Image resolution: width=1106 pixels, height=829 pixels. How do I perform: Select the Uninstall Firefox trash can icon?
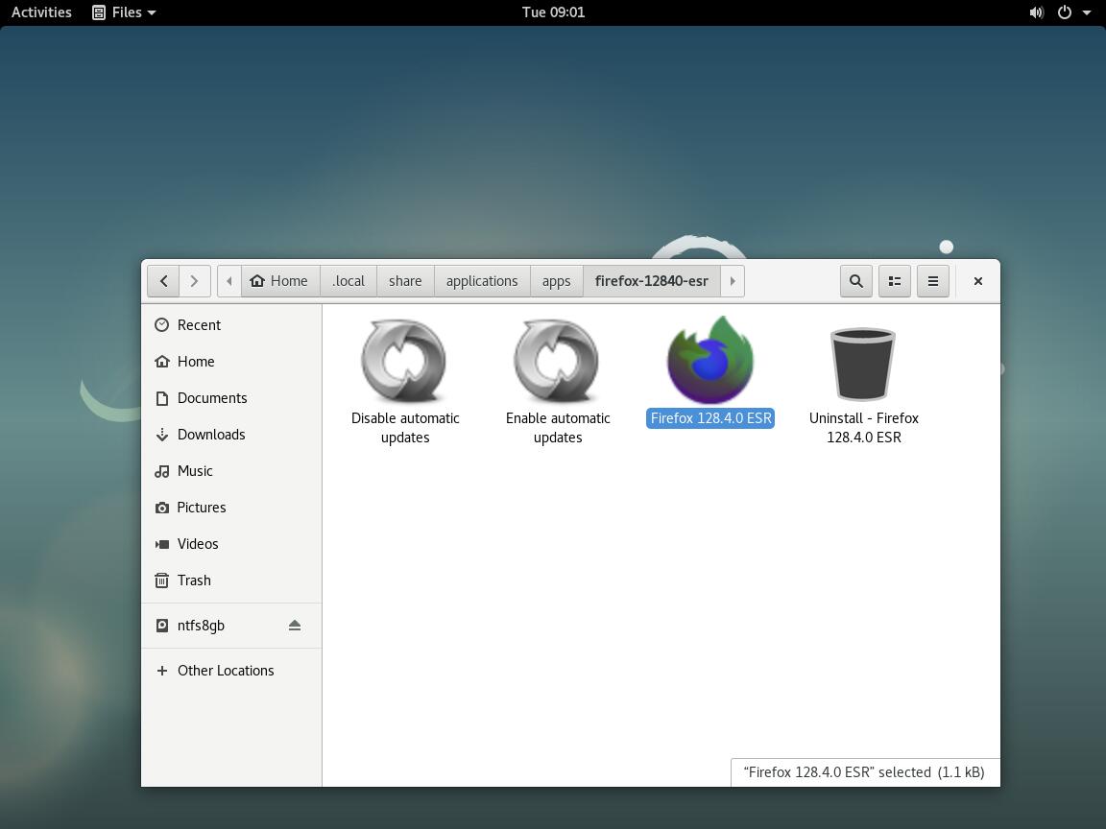[x=863, y=364]
